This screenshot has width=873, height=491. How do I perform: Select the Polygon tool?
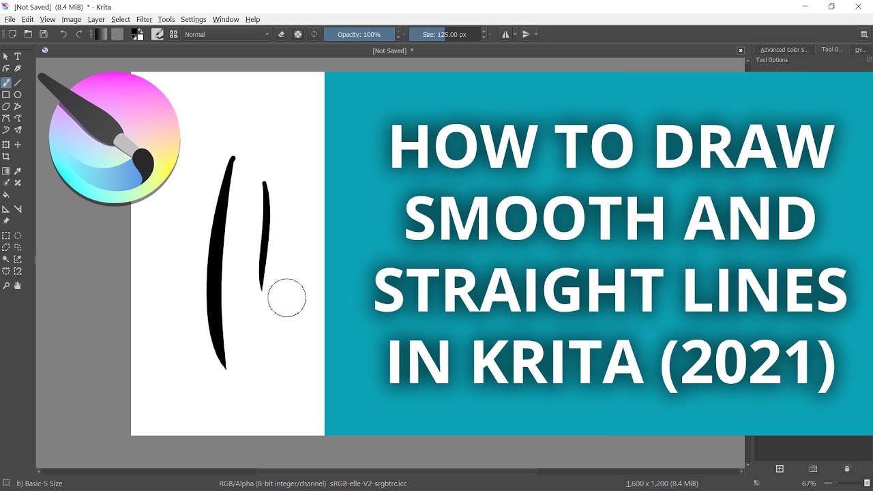(6, 106)
